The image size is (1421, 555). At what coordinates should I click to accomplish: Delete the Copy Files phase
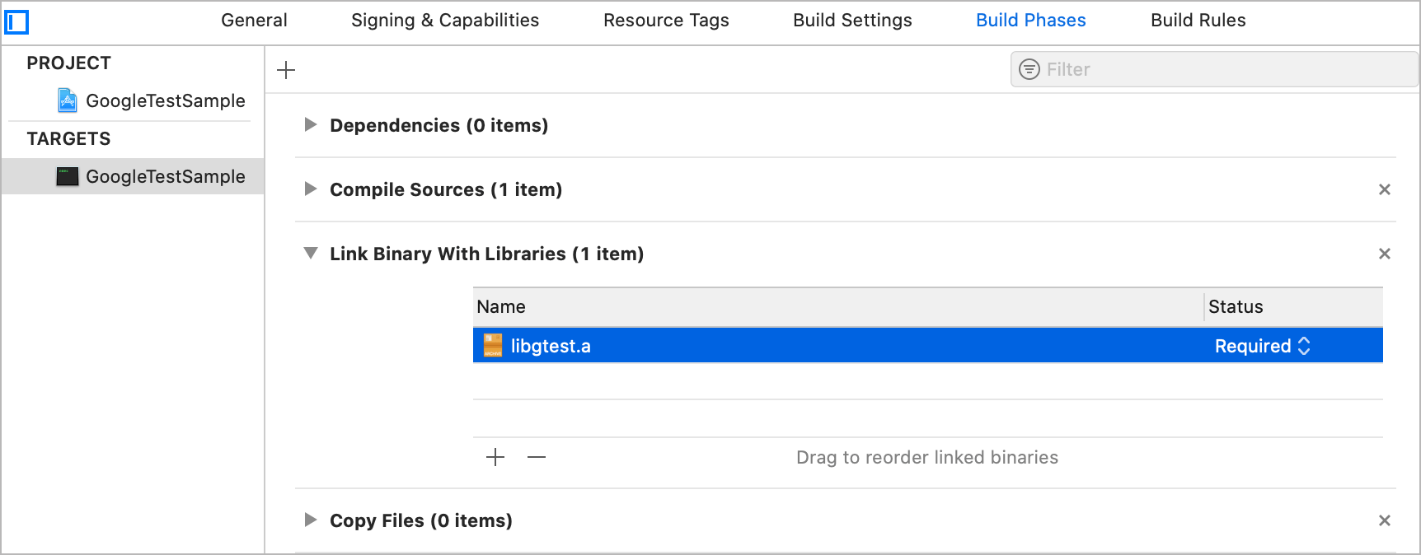coord(1384,520)
